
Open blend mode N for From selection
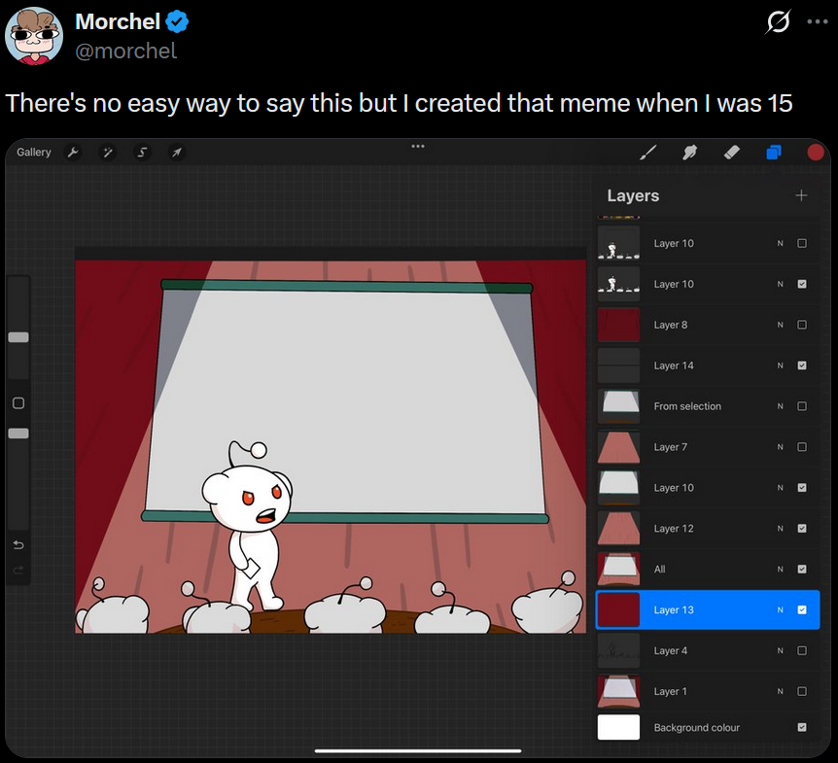[780, 406]
